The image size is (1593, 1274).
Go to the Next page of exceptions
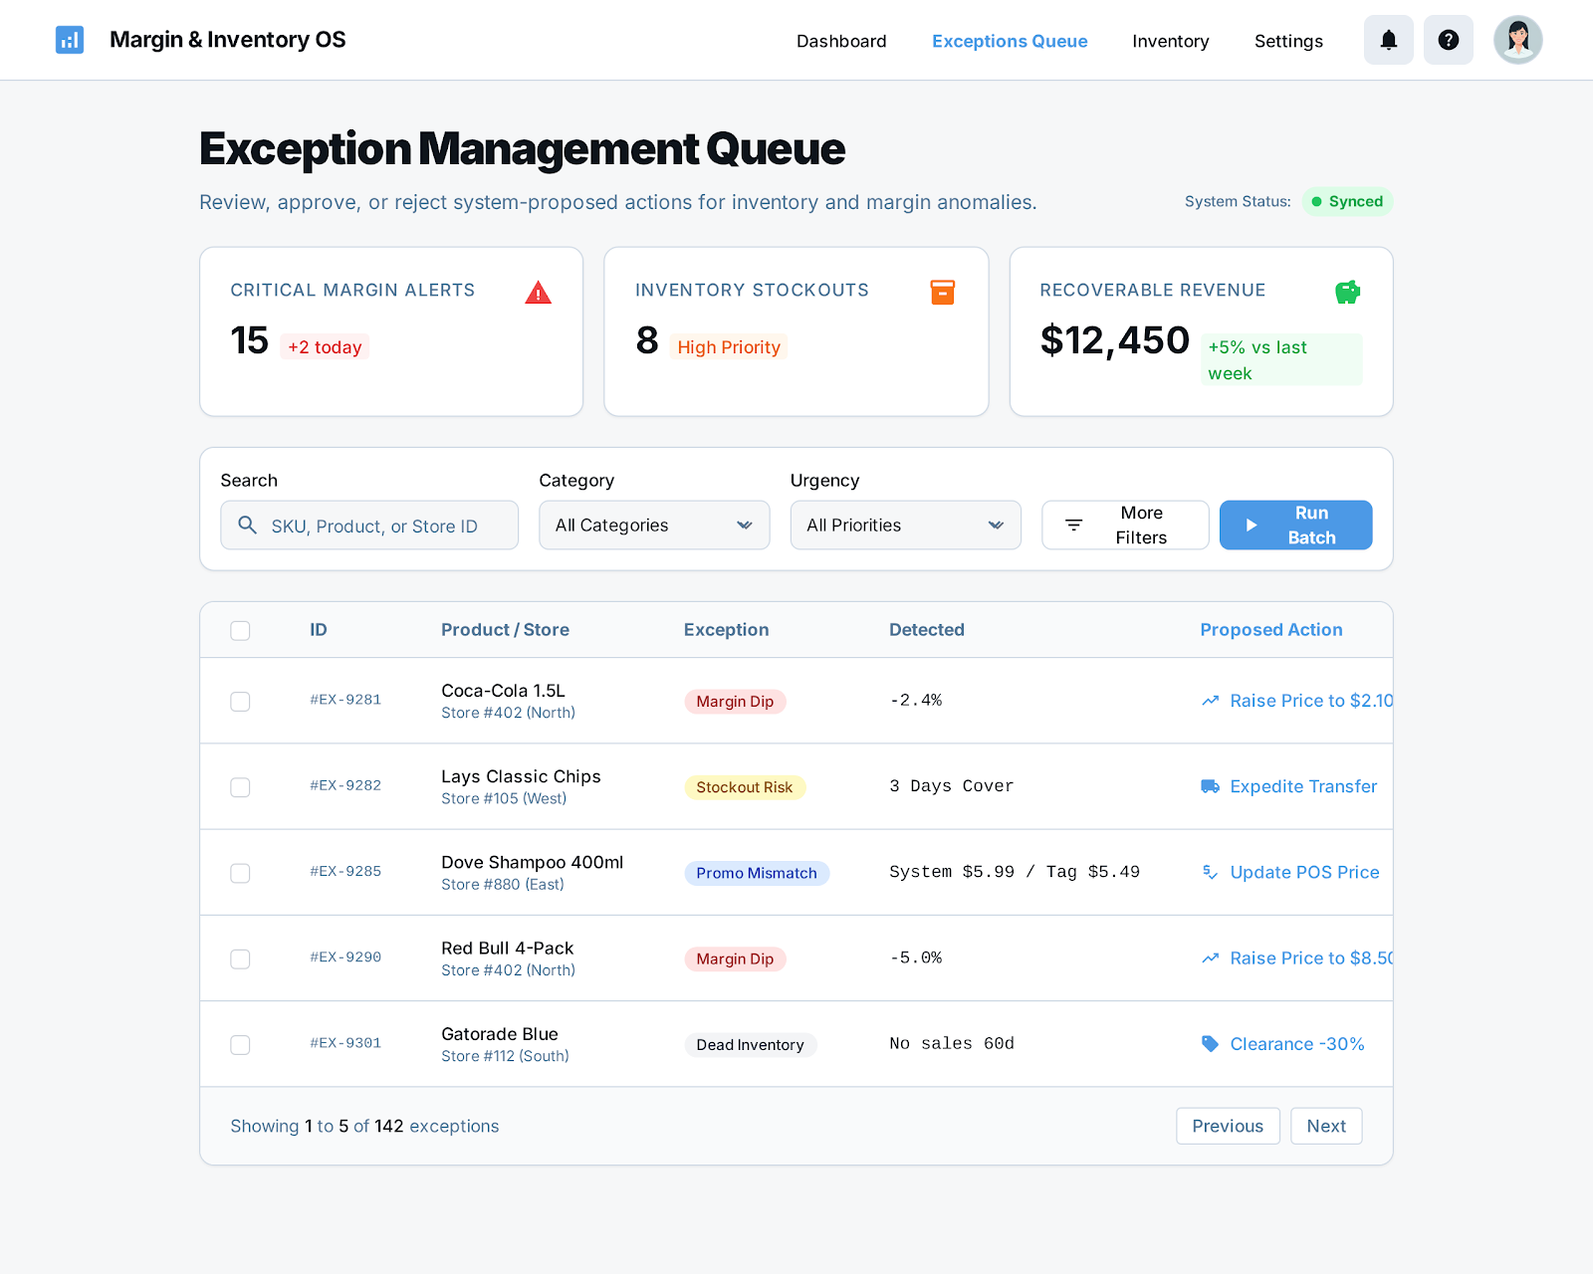coord(1325,1126)
